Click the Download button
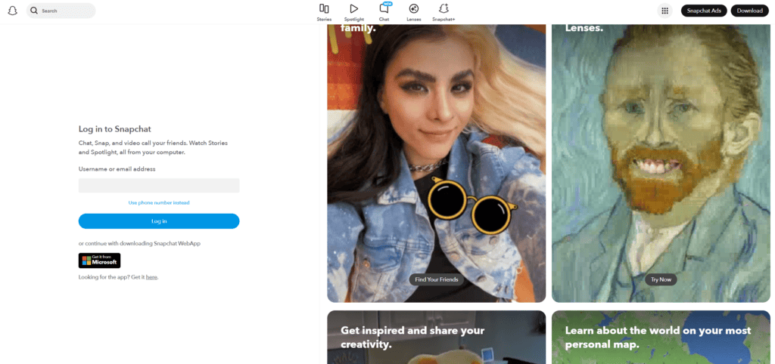The height and width of the screenshot is (364, 775). point(750,11)
